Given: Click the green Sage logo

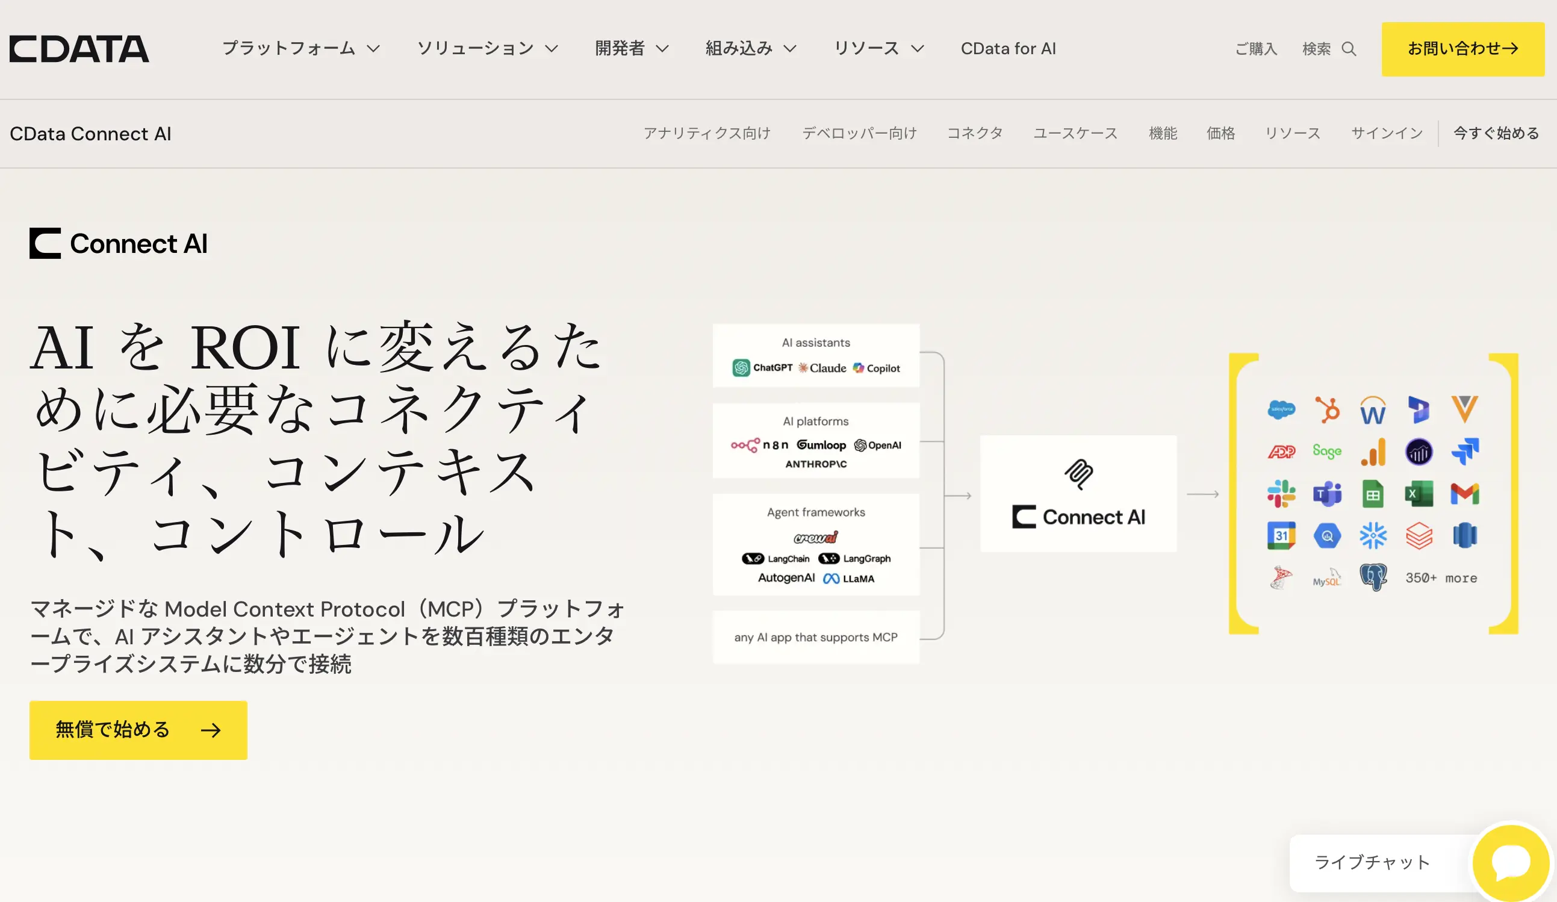Looking at the screenshot, I should 1327,451.
